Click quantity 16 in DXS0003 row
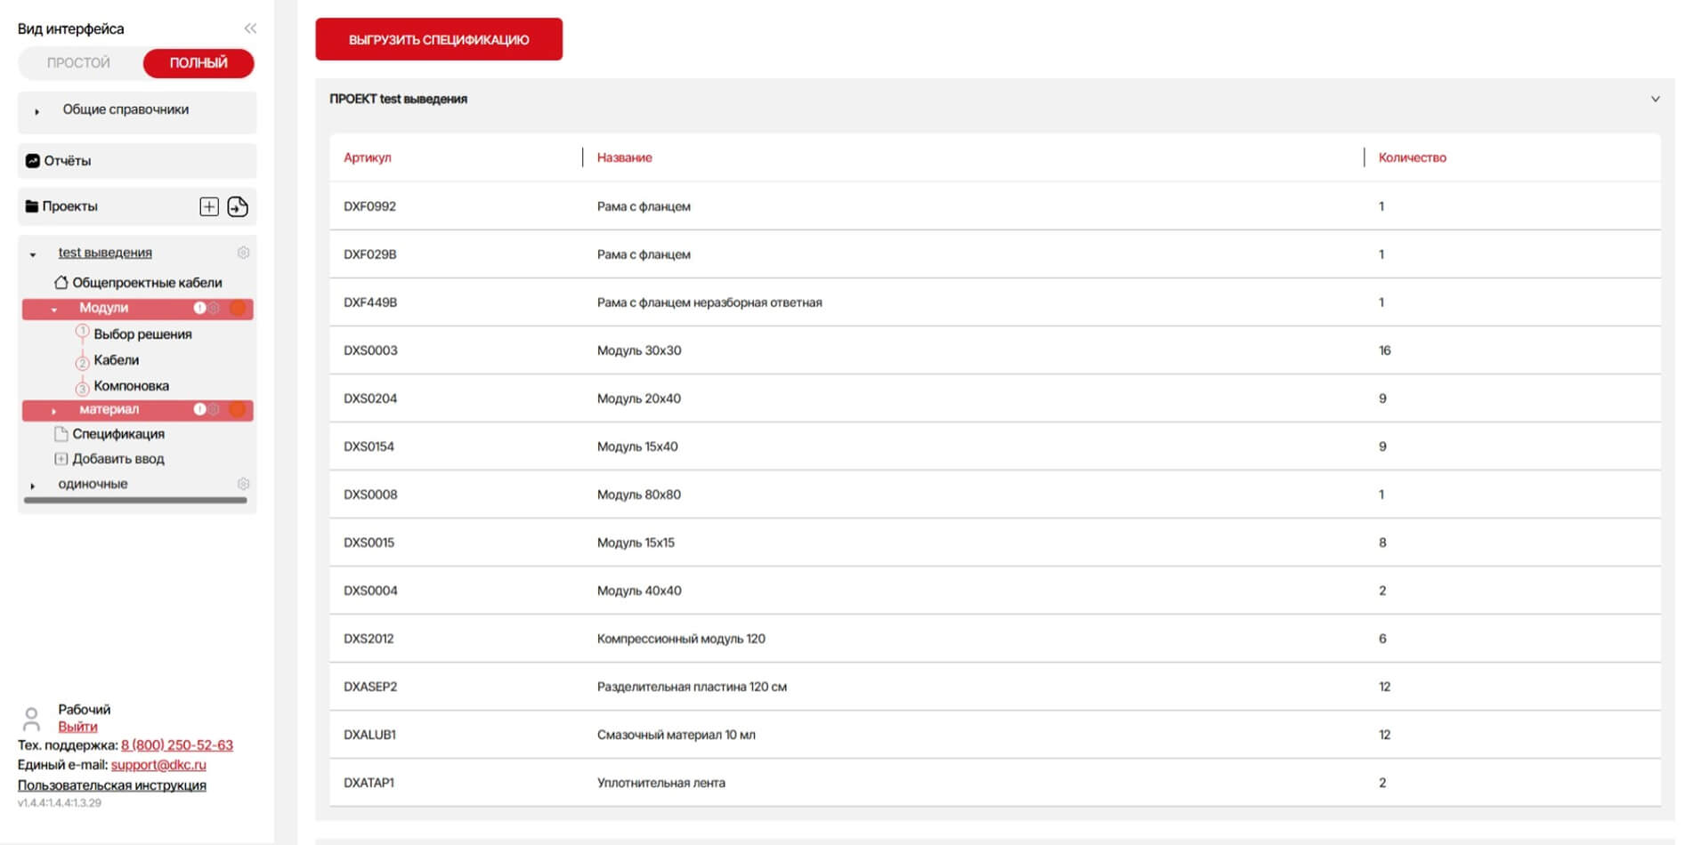 [x=1385, y=350]
